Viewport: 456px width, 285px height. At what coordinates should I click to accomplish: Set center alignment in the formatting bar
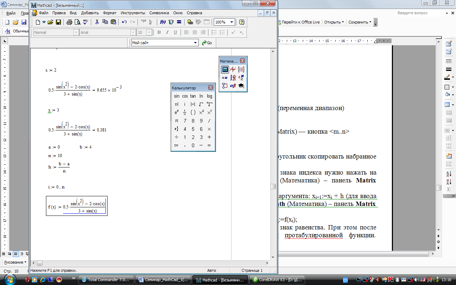tap(195, 32)
